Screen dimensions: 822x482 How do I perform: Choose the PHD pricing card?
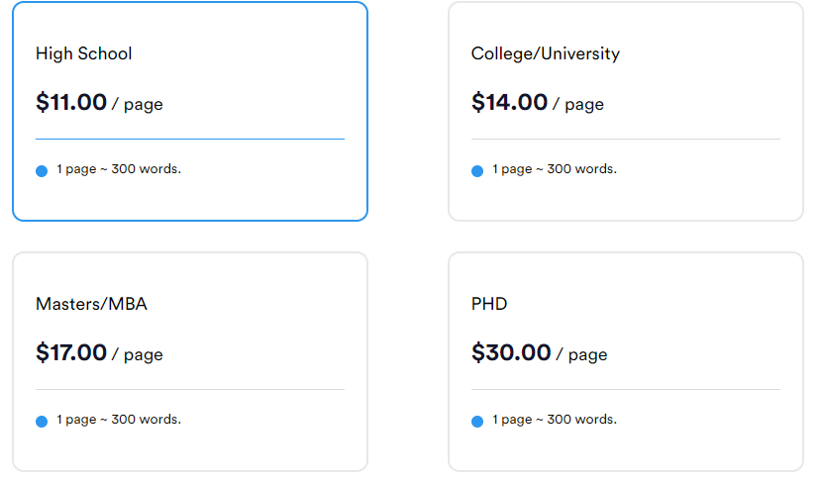pyautogui.click(x=625, y=361)
